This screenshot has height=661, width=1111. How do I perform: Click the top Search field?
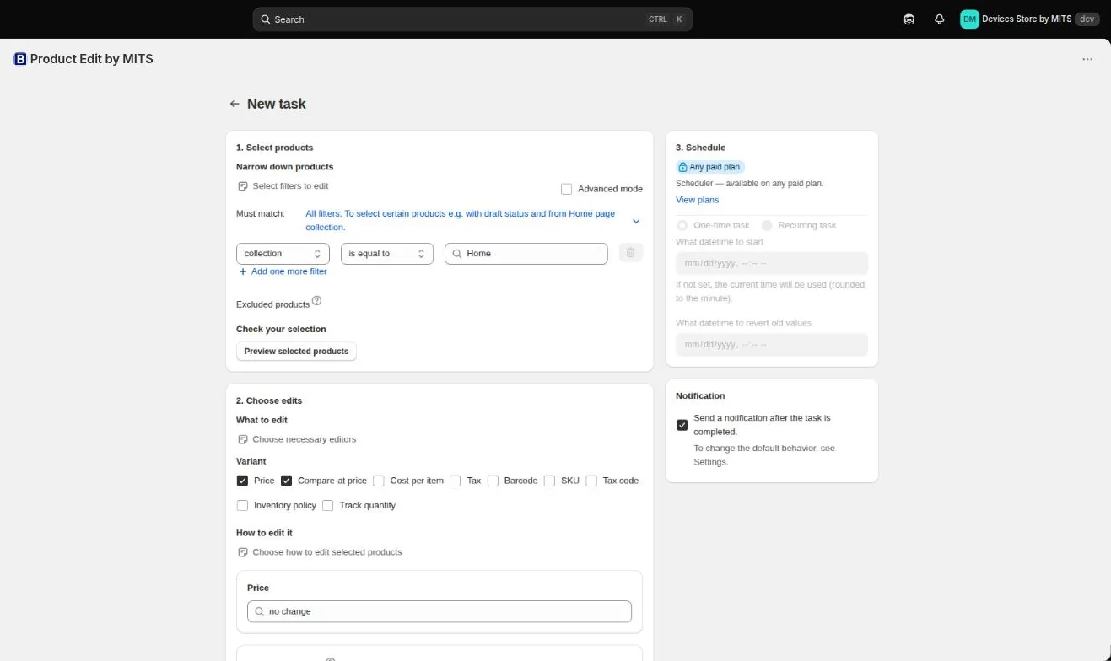coord(472,19)
